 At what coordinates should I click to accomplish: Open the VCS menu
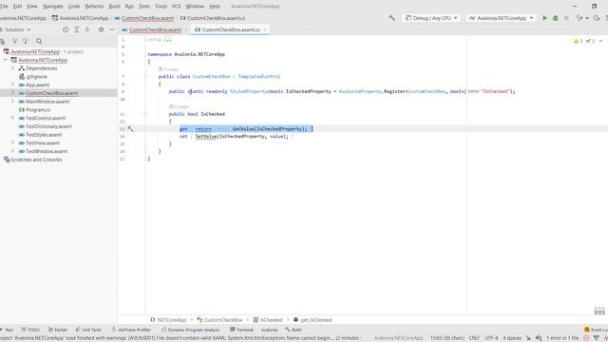[176, 7]
